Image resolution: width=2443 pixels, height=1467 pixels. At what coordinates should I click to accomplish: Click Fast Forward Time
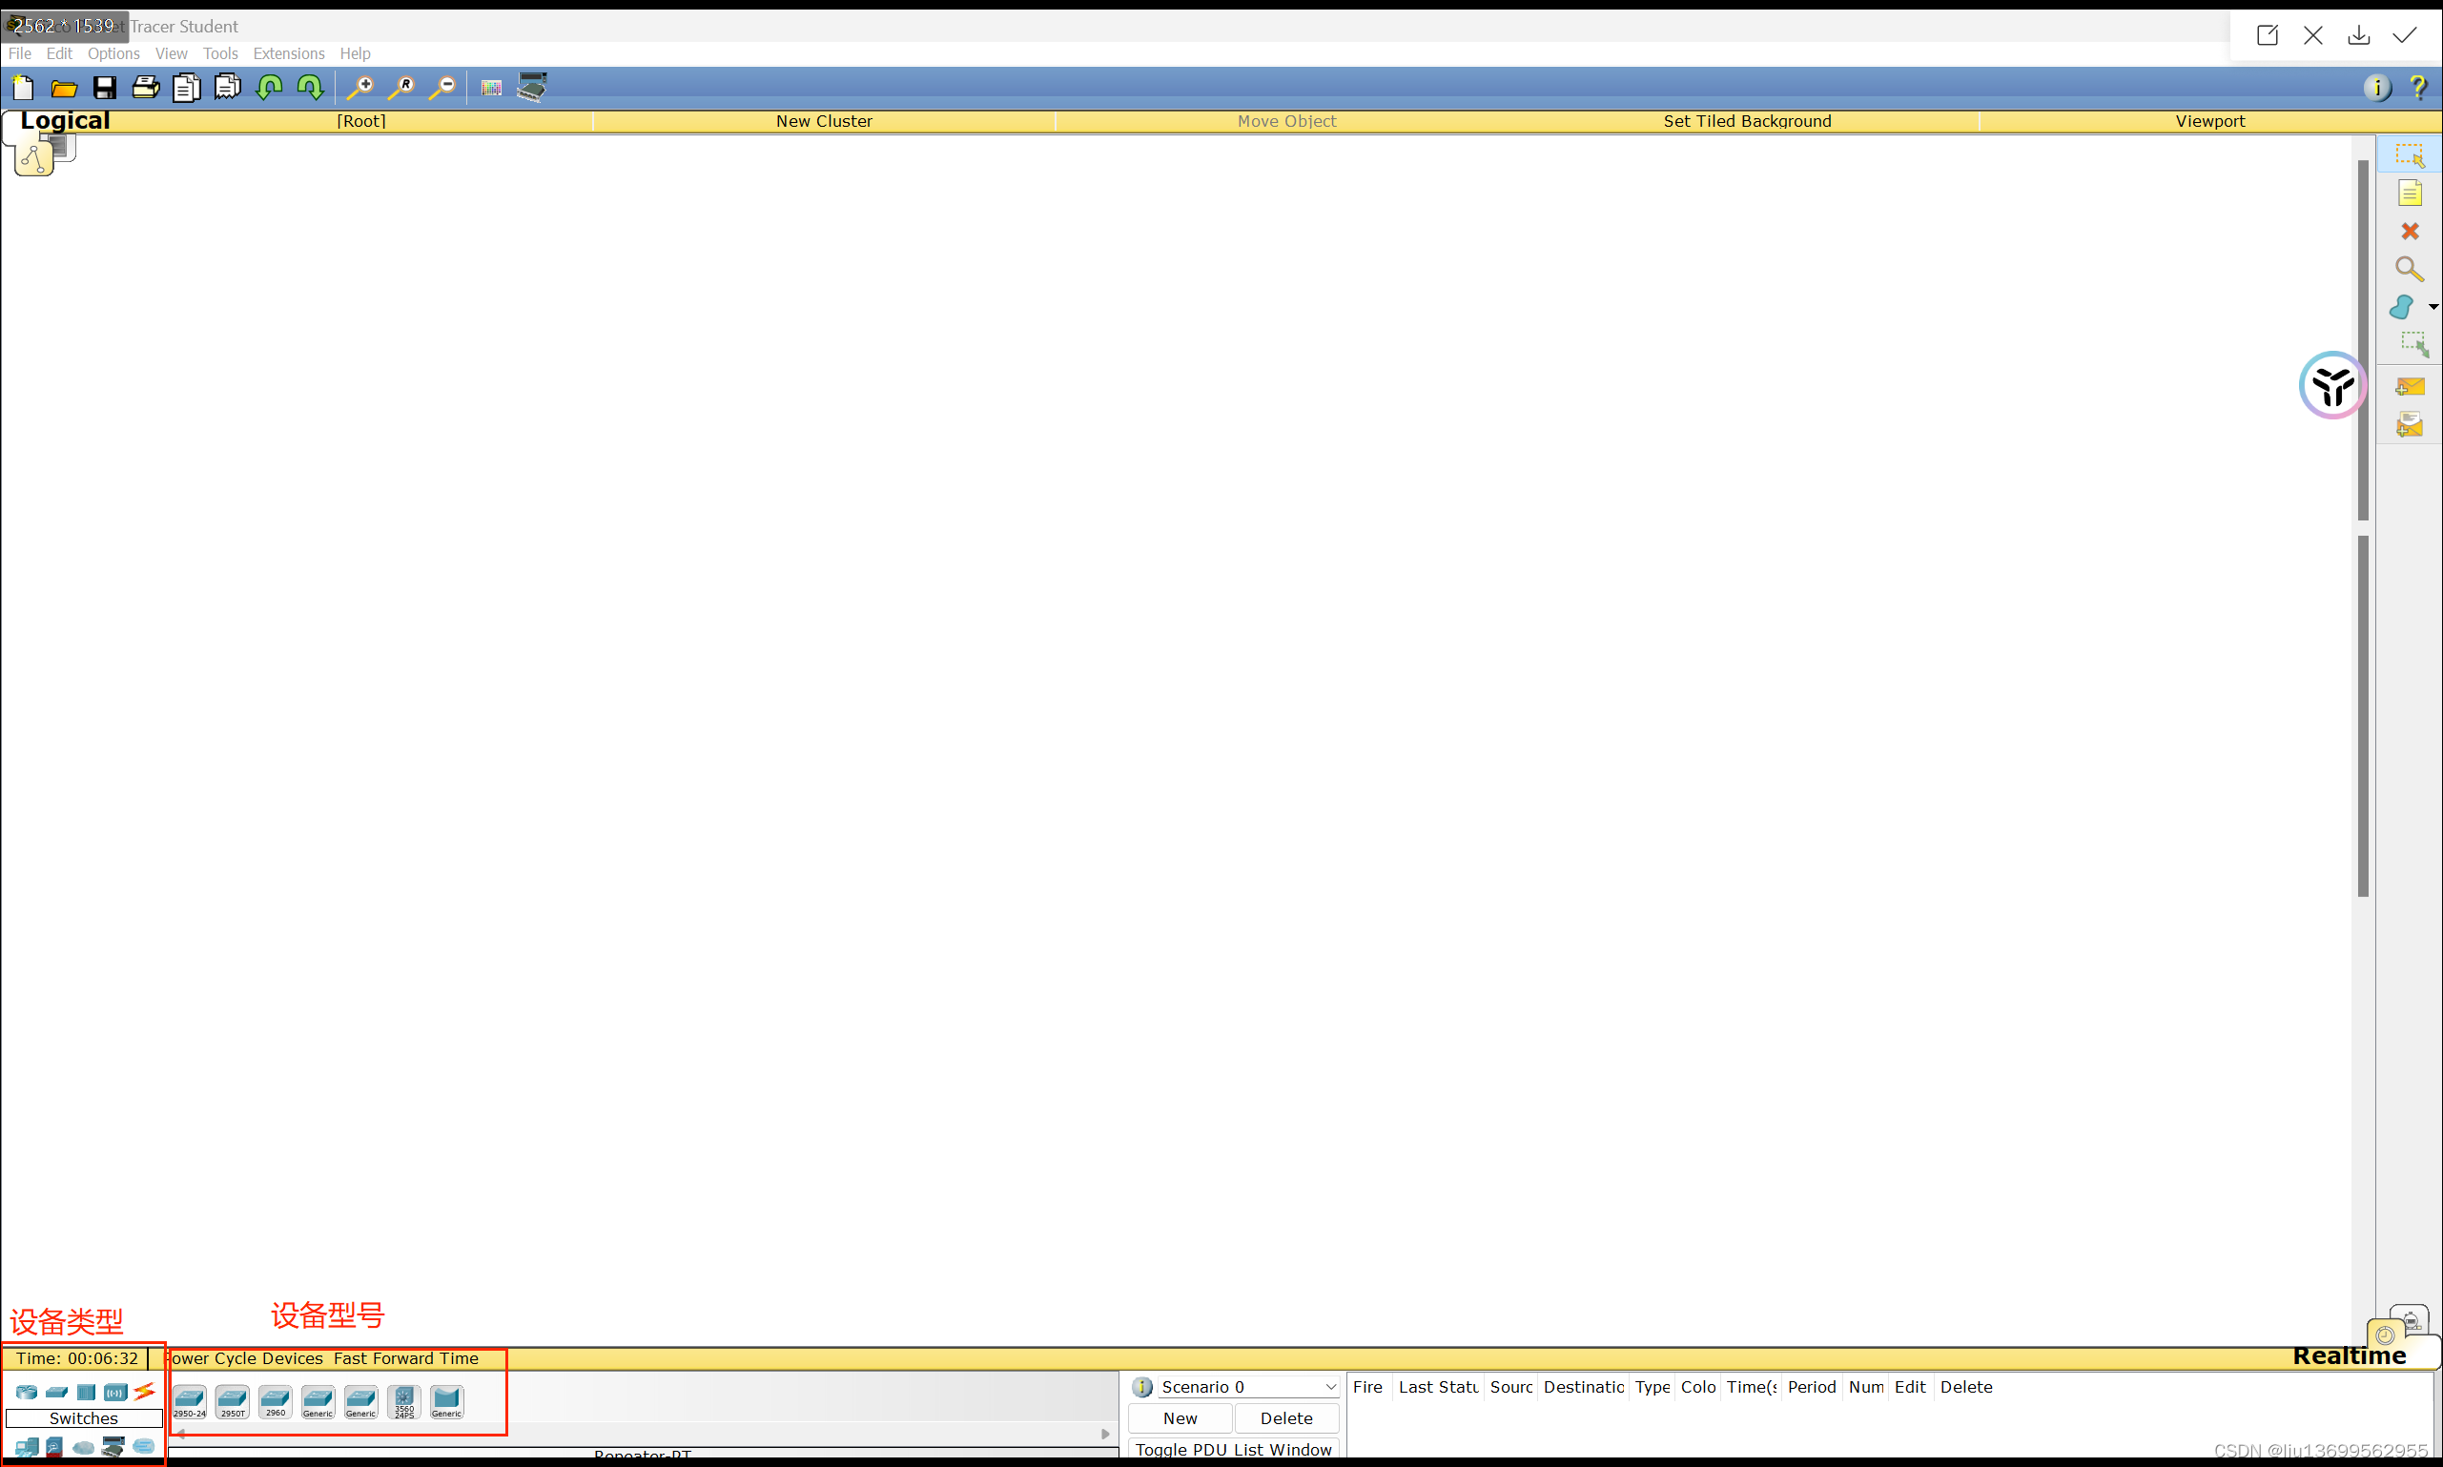tap(405, 1358)
